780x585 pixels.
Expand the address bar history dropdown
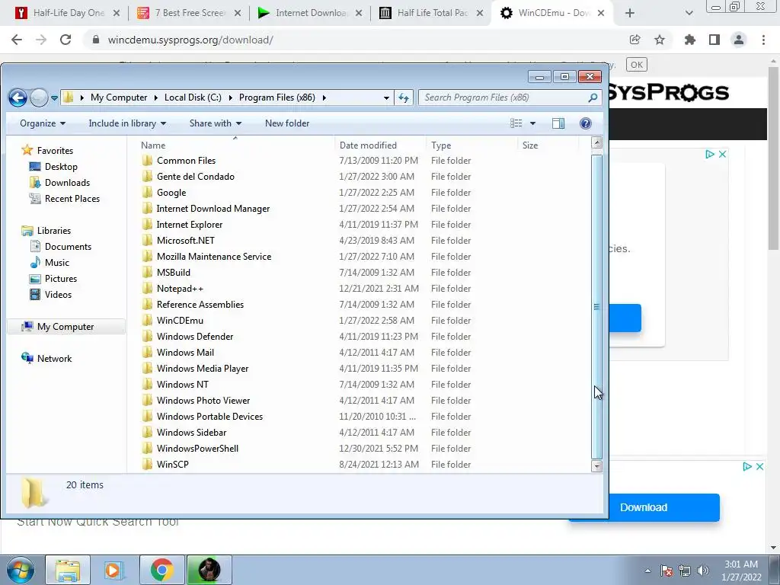[x=386, y=97]
